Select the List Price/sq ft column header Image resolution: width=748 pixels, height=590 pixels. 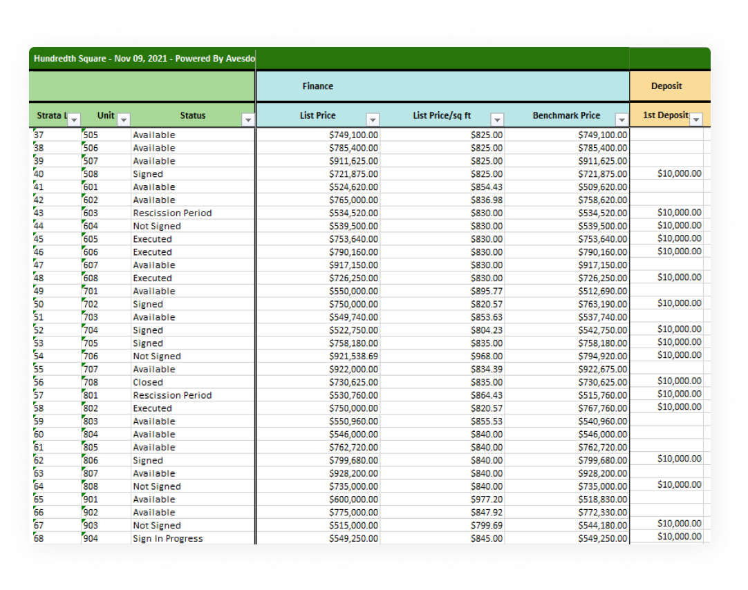pos(442,115)
